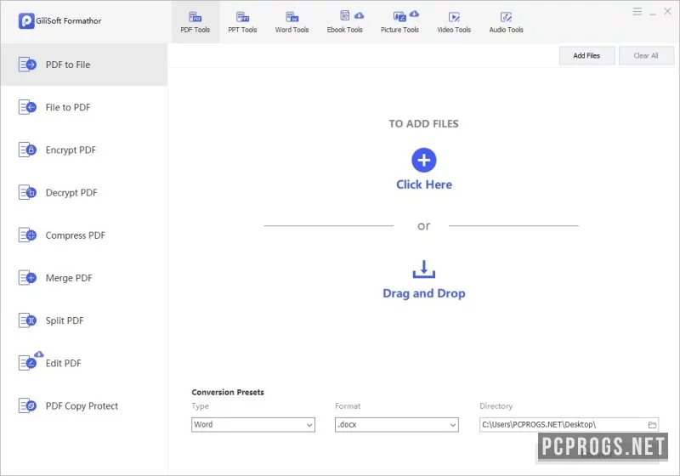Switch to the Word Tools tab

pos(292,22)
